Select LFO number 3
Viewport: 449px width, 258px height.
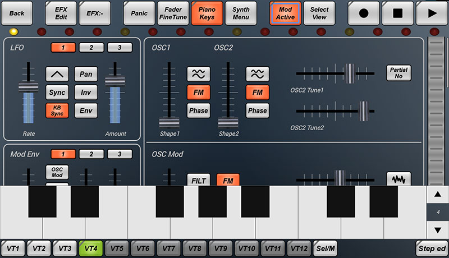pos(120,48)
